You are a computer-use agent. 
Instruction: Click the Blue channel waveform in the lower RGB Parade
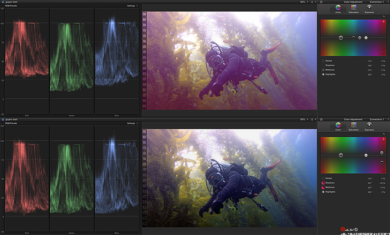click(117, 178)
